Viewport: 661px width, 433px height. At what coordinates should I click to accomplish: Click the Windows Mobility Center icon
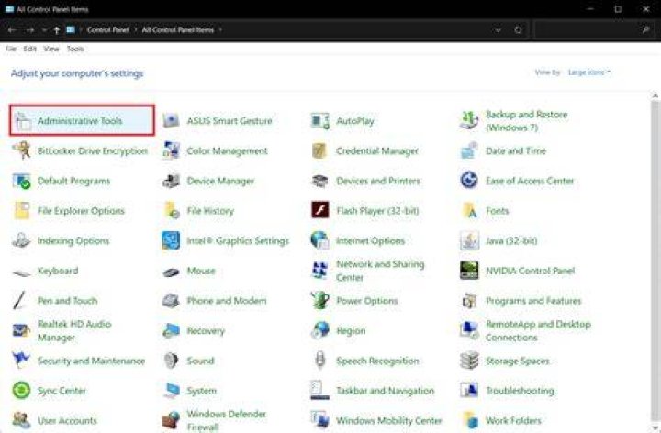point(320,420)
